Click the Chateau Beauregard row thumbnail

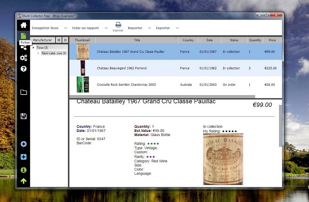83,68
